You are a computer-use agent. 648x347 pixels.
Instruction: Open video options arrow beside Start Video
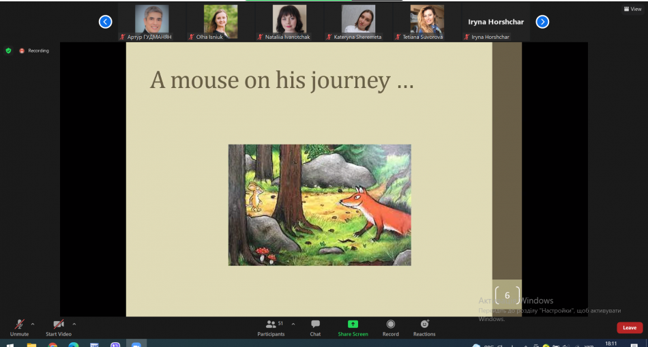click(x=74, y=324)
